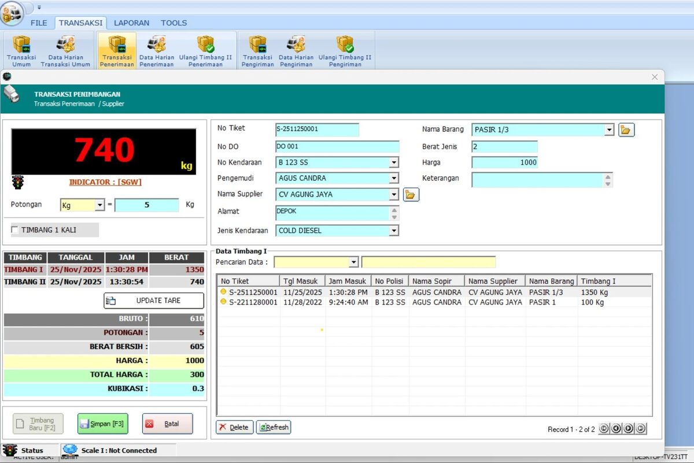The width and height of the screenshot is (694, 463).
Task: Open Potongan unit Kg dropdown
Action: coord(99,205)
